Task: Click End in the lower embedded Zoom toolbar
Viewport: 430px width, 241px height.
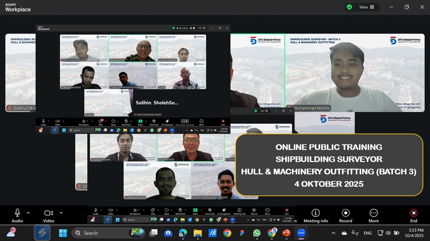Action: click(287, 211)
